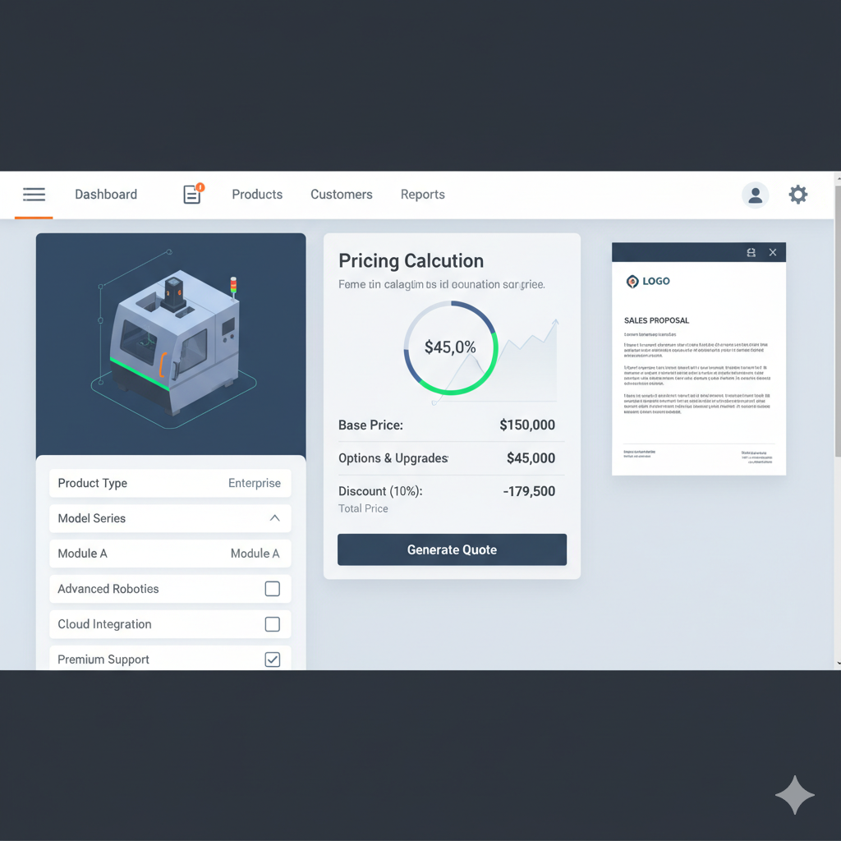Open the hamburger navigation menu
The image size is (841, 841).
point(34,194)
